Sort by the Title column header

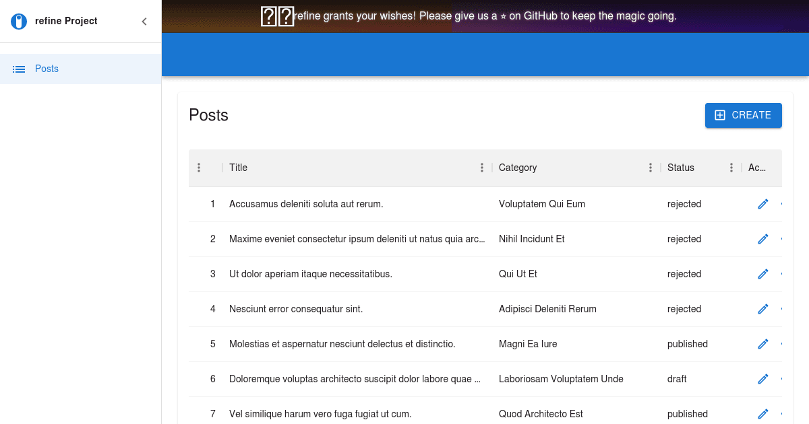(239, 168)
